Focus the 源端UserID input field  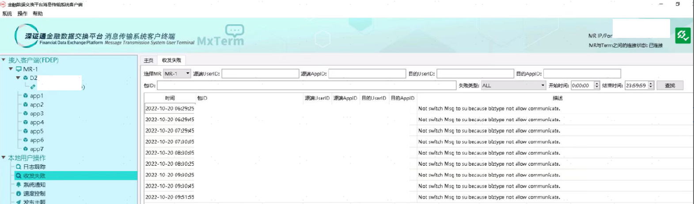(260, 74)
